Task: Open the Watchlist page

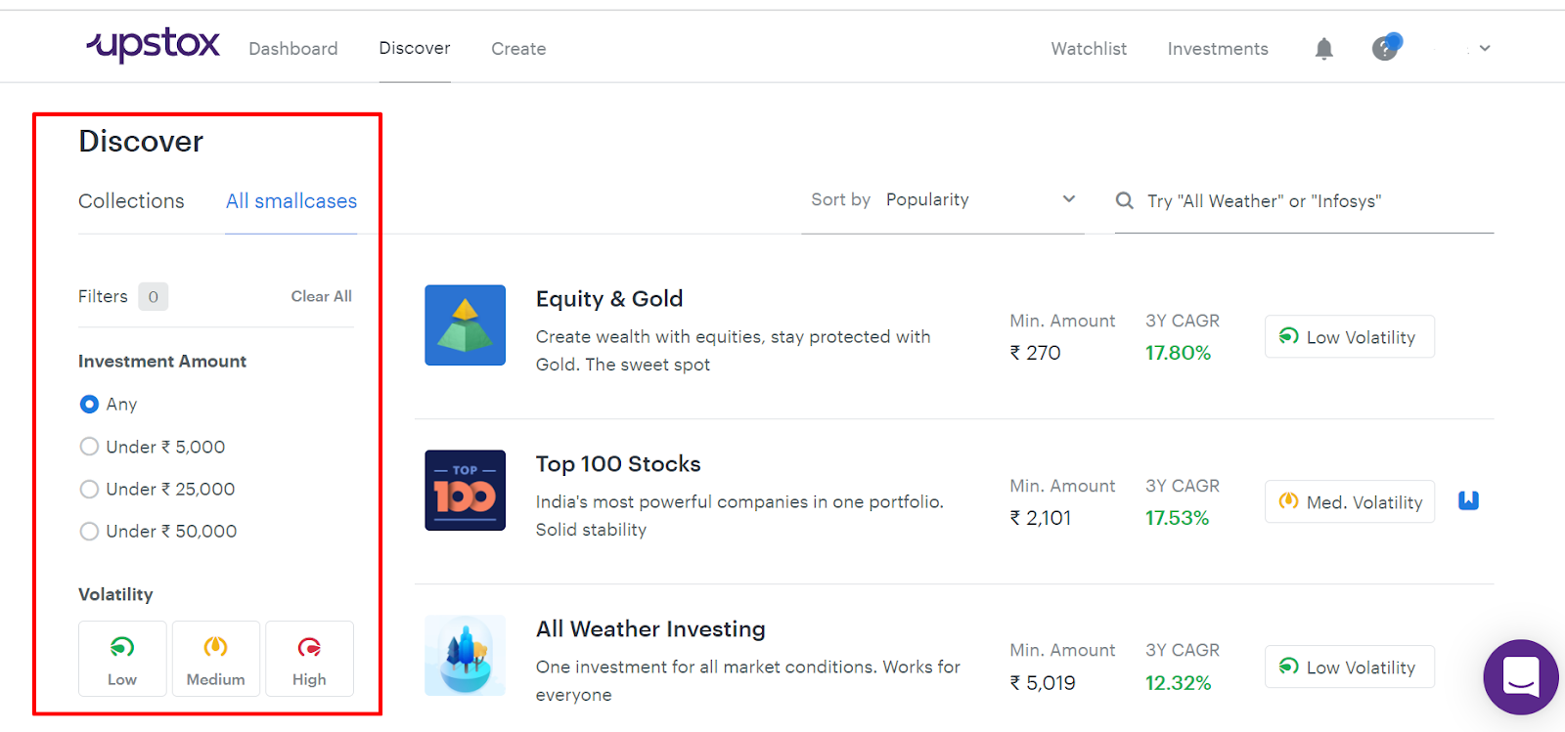Action: click(x=1089, y=49)
